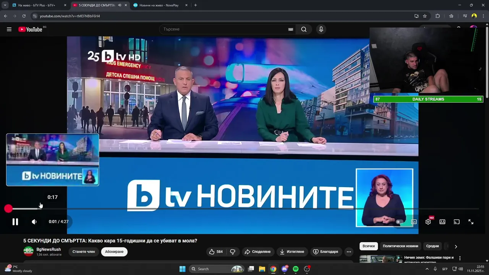Click the red progress scrubber knob

8,209
